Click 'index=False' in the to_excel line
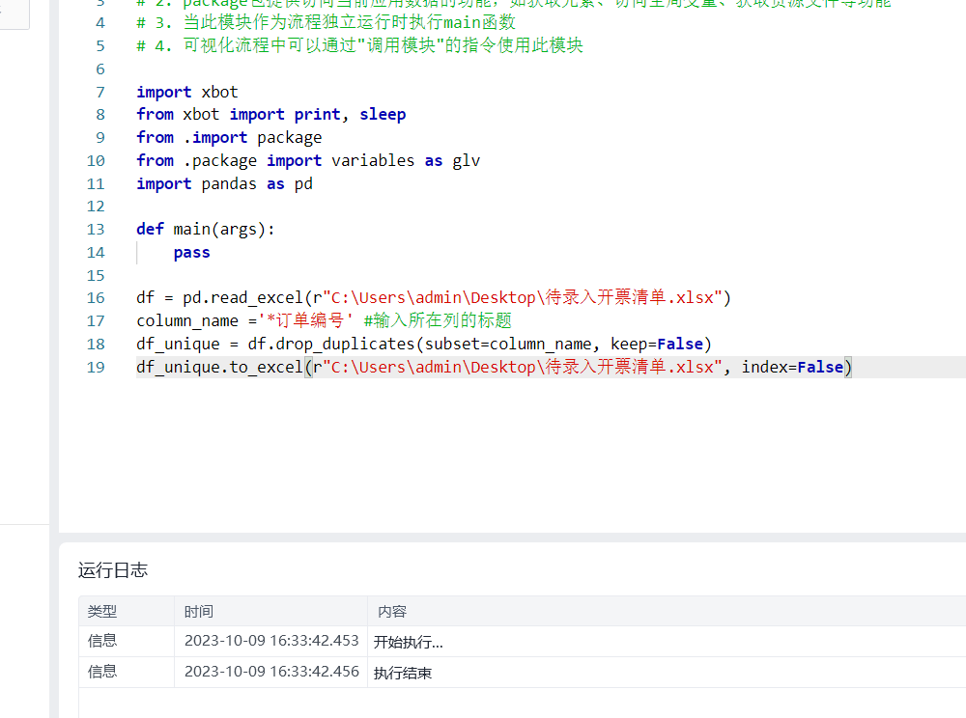Viewport: 966px width, 718px height. tap(792, 367)
